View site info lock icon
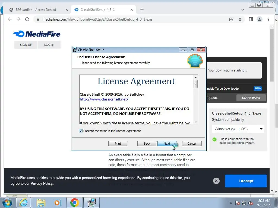The height and width of the screenshot is (208, 278). coord(38,19)
